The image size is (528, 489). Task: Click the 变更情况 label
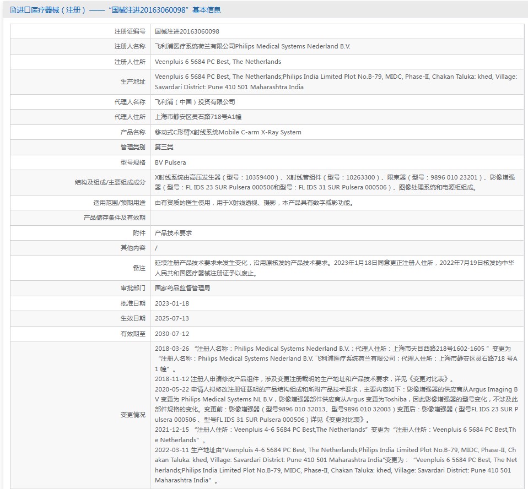pyautogui.click(x=133, y=415)
